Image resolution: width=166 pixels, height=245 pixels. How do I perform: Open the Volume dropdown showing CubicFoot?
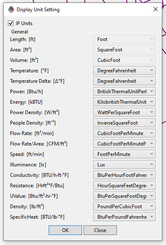pyautogui.click(x=124, y=60)
